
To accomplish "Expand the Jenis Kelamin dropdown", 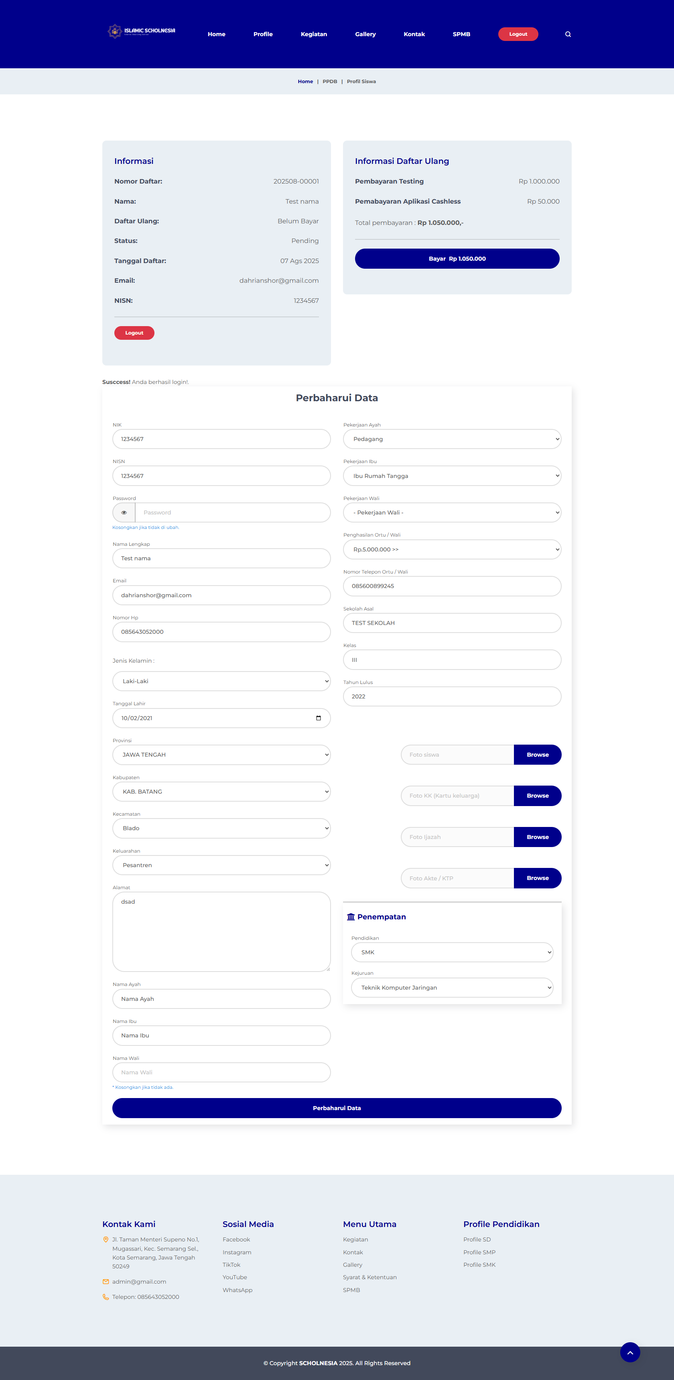I will (x=221, y=682).
